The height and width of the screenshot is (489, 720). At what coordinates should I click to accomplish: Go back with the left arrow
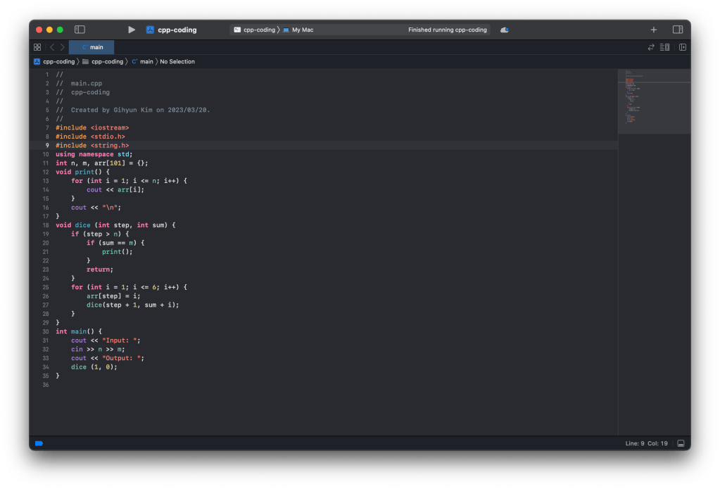coord(52,47)
